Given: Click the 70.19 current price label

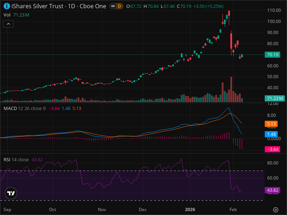Looking at the screenshot, I should pos(272,55).
